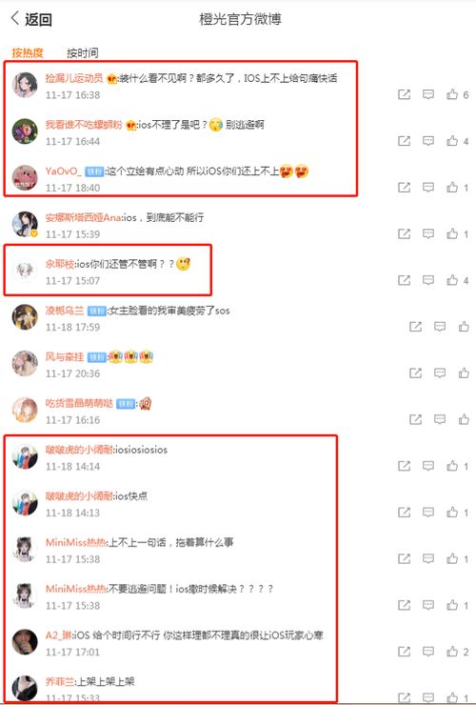Open the profile of username YaOvO_
Viewport: 476px width, 705px height.
click(64, 171)
